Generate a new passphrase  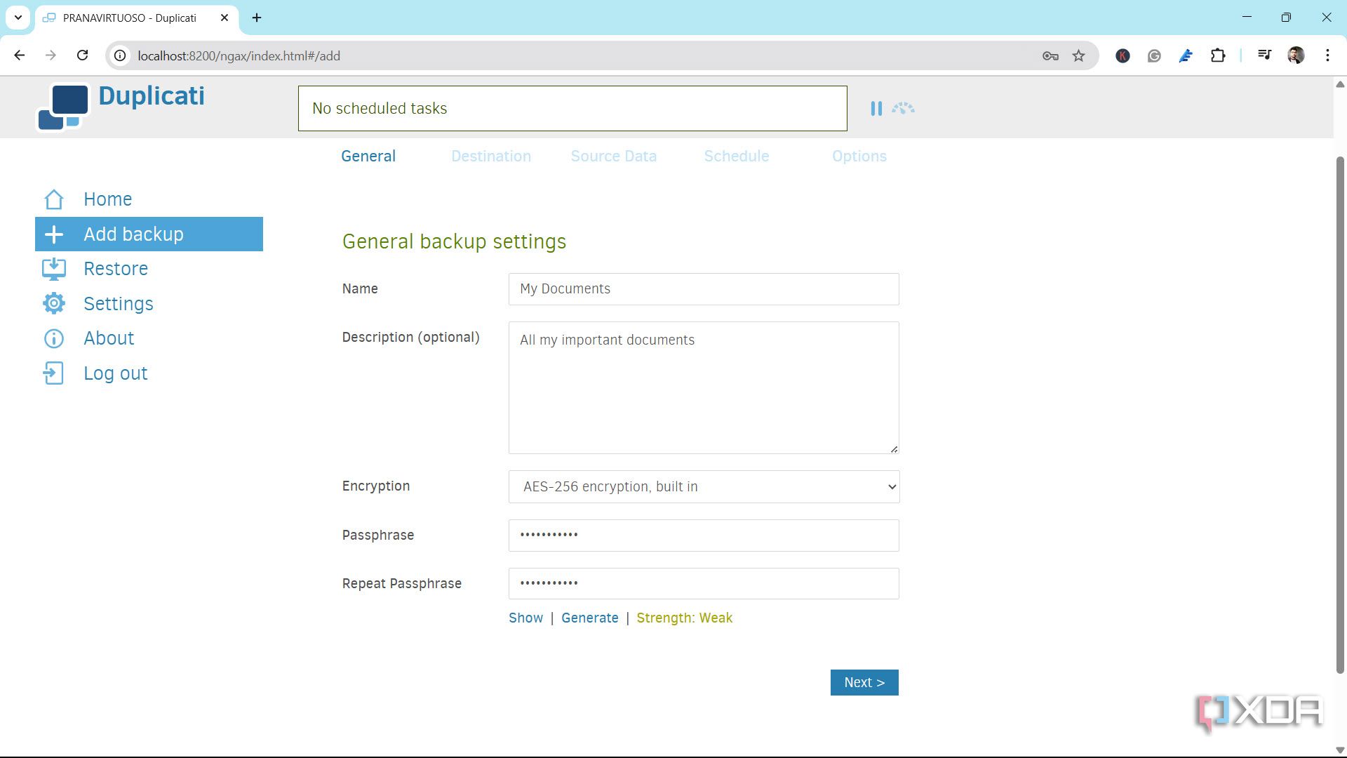point(590,618)
